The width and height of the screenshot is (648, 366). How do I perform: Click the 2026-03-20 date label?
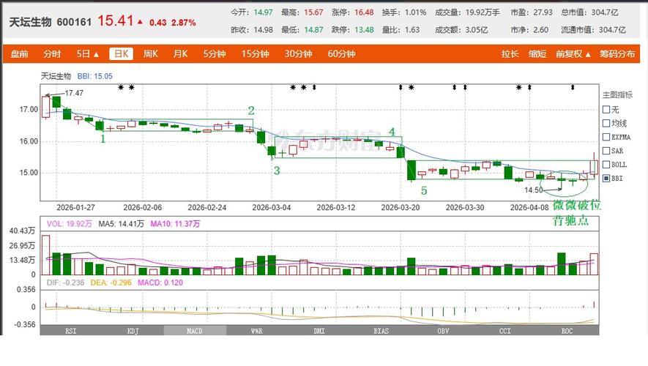point(400,207)
